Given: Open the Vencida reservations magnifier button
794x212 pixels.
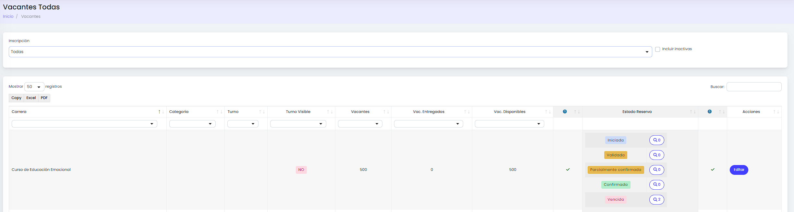Looking at the screenshot, I should [657, 199].
